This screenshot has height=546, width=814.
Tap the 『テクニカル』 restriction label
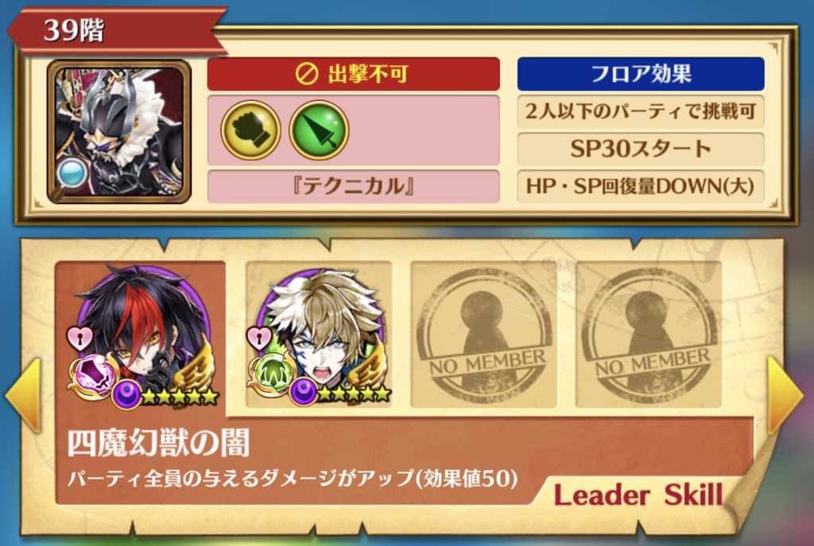coord(354,186)
